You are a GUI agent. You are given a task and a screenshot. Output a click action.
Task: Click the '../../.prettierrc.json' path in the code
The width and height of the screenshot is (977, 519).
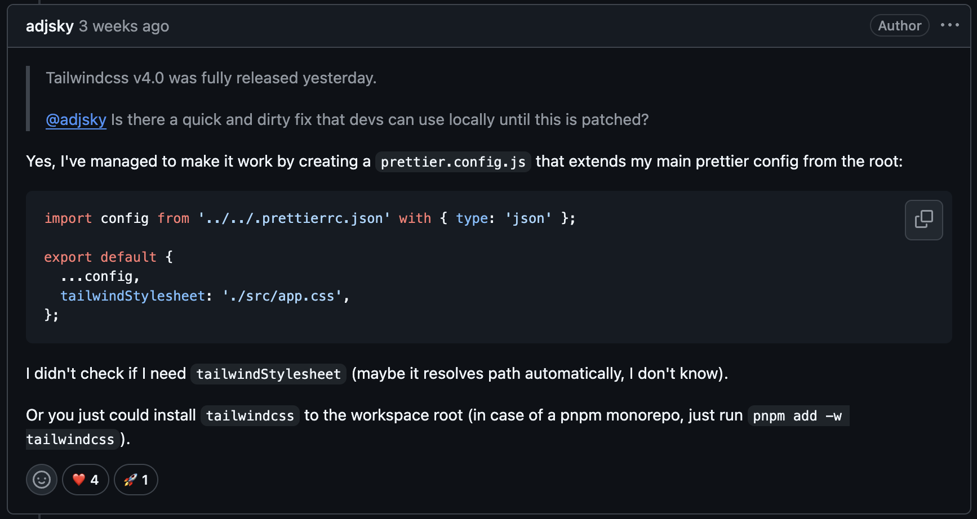pyautogui.click(x=294, y=218)
